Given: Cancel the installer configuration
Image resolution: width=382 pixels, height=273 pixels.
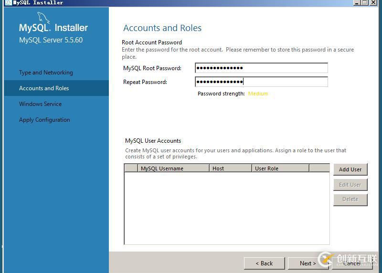Looking at the screenshot, I should pyautogui.click(x=352, y=263).
